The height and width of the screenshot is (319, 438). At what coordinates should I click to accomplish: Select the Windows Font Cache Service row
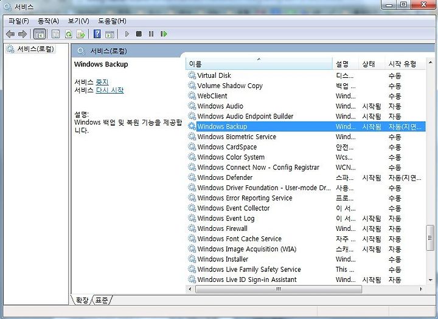click(306, 239)
